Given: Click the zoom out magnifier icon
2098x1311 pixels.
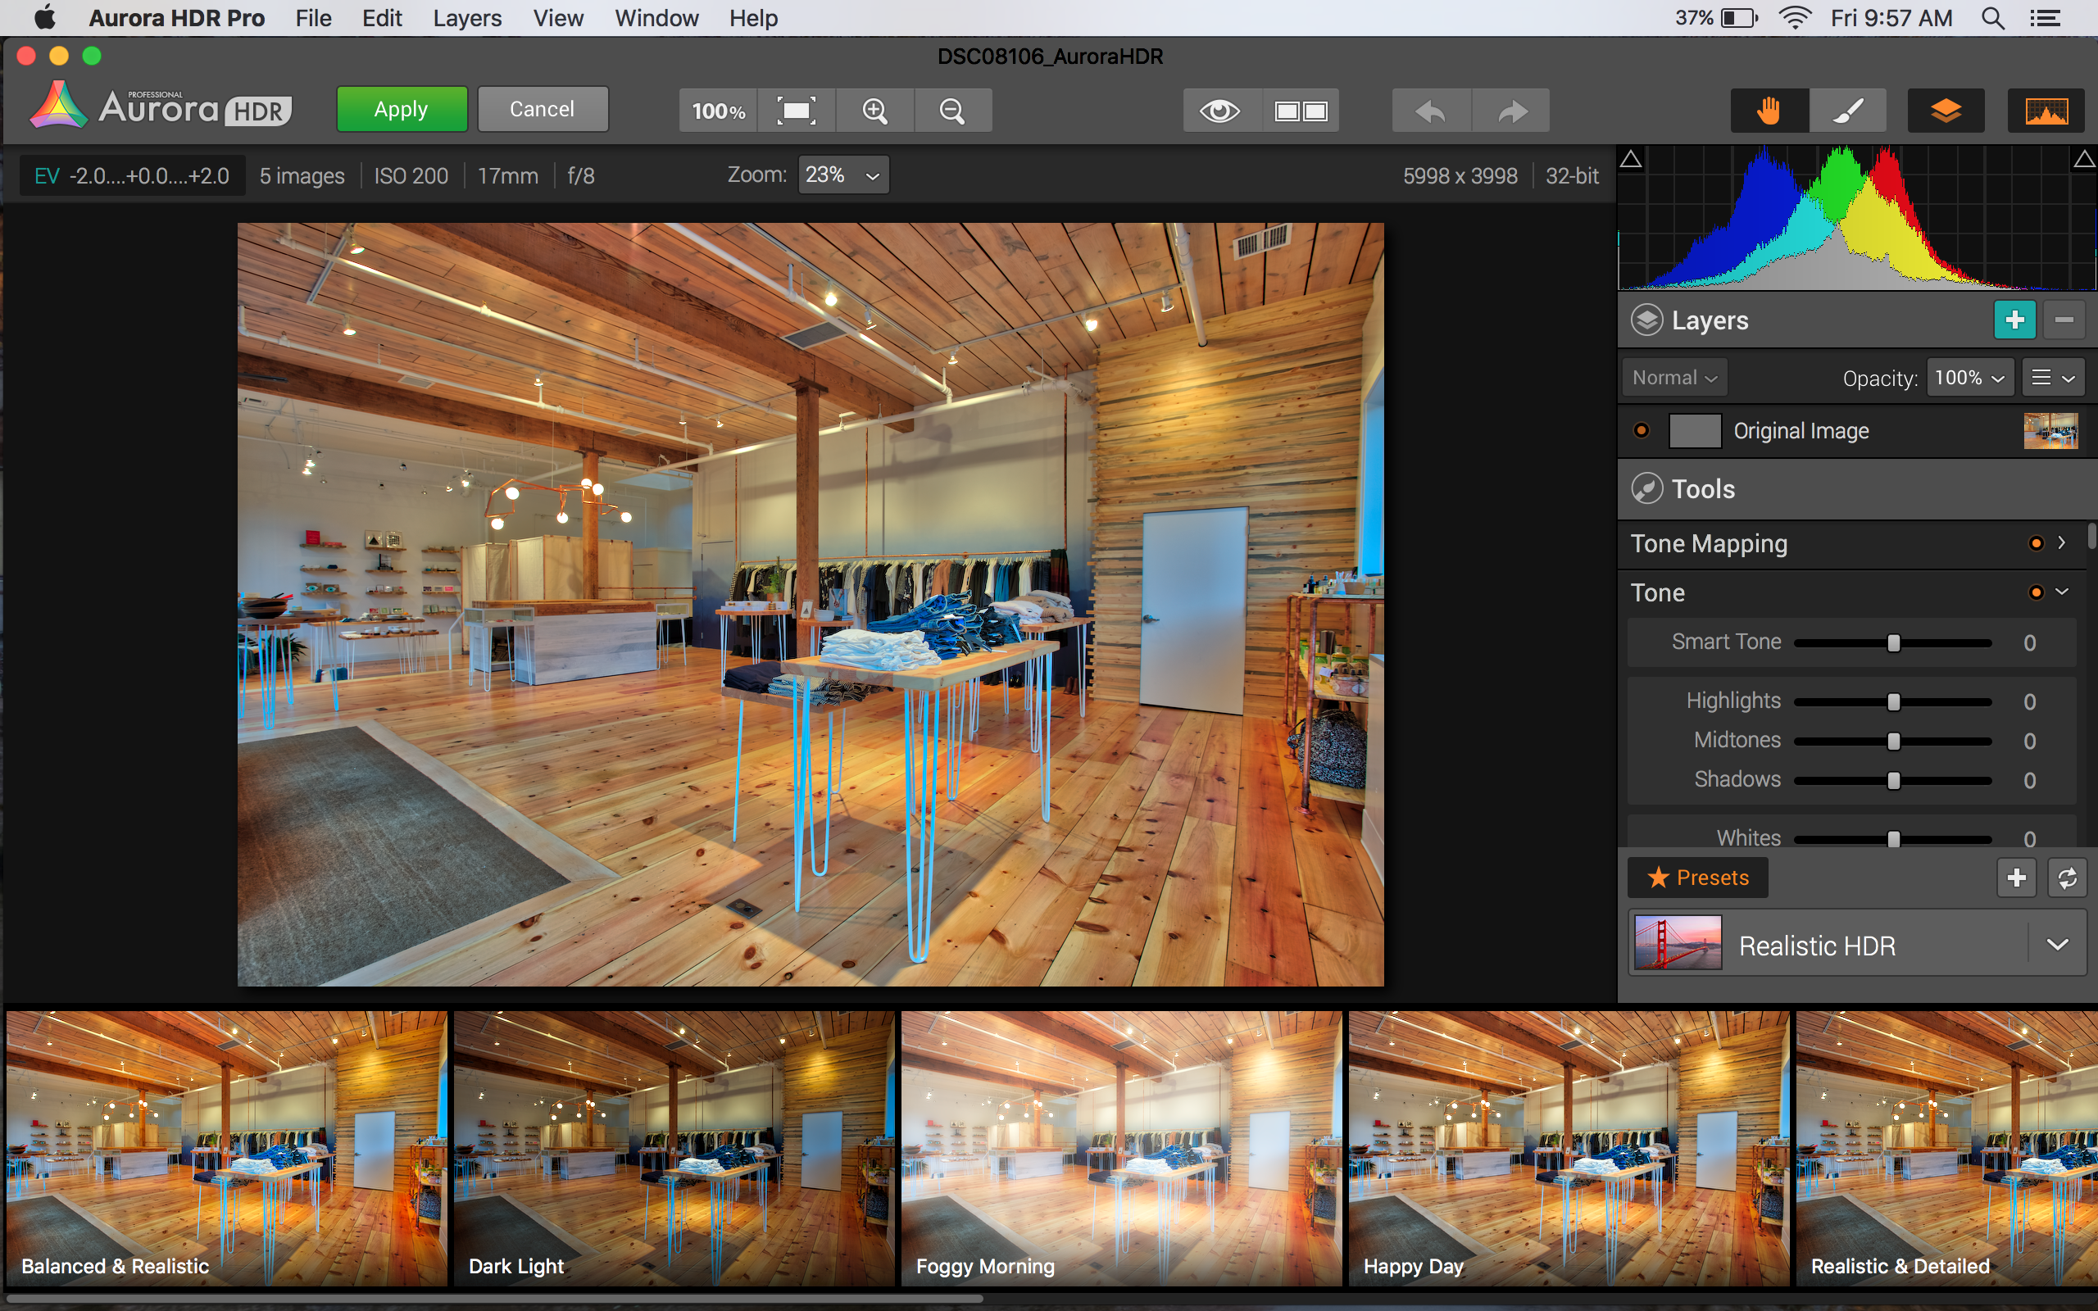Looking at the screenshot, I should [952, 111].
